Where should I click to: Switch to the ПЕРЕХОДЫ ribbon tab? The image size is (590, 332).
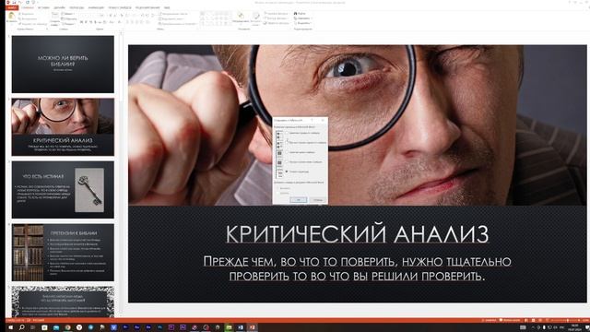coord(77,7)
